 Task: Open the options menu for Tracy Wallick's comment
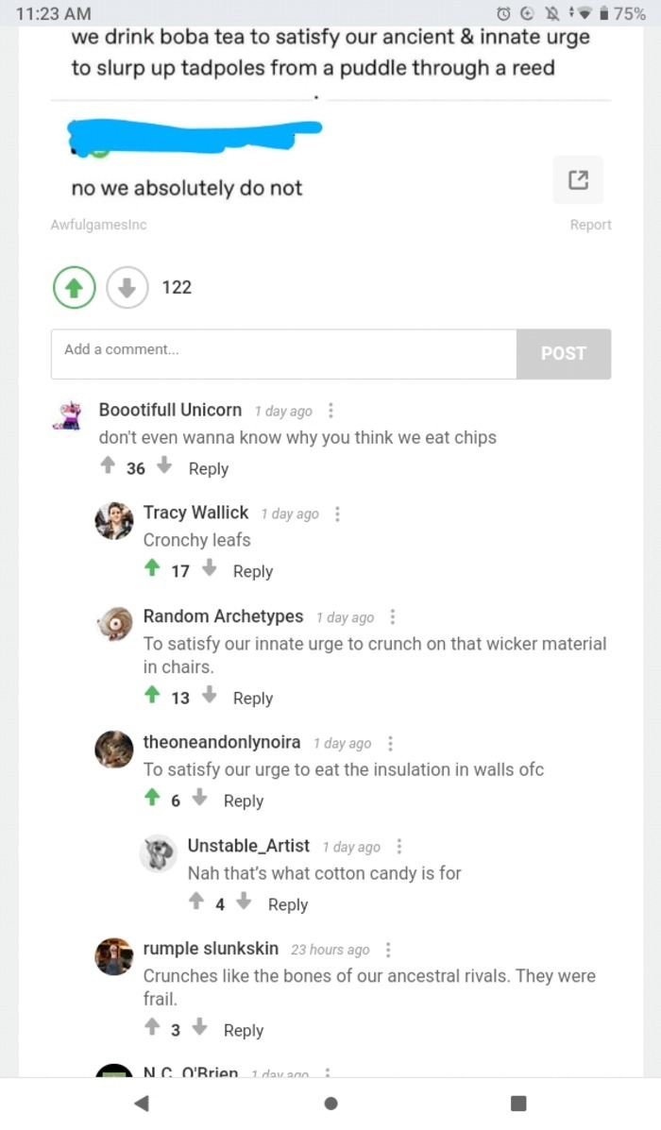[338, 514]
